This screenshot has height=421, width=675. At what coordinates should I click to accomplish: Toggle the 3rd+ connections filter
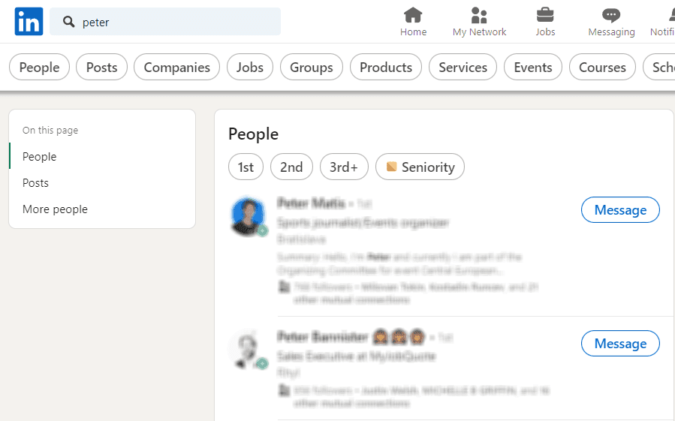point(344,167)
